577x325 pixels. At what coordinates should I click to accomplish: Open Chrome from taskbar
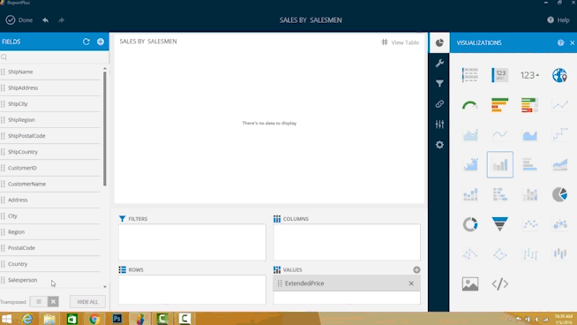94,319
